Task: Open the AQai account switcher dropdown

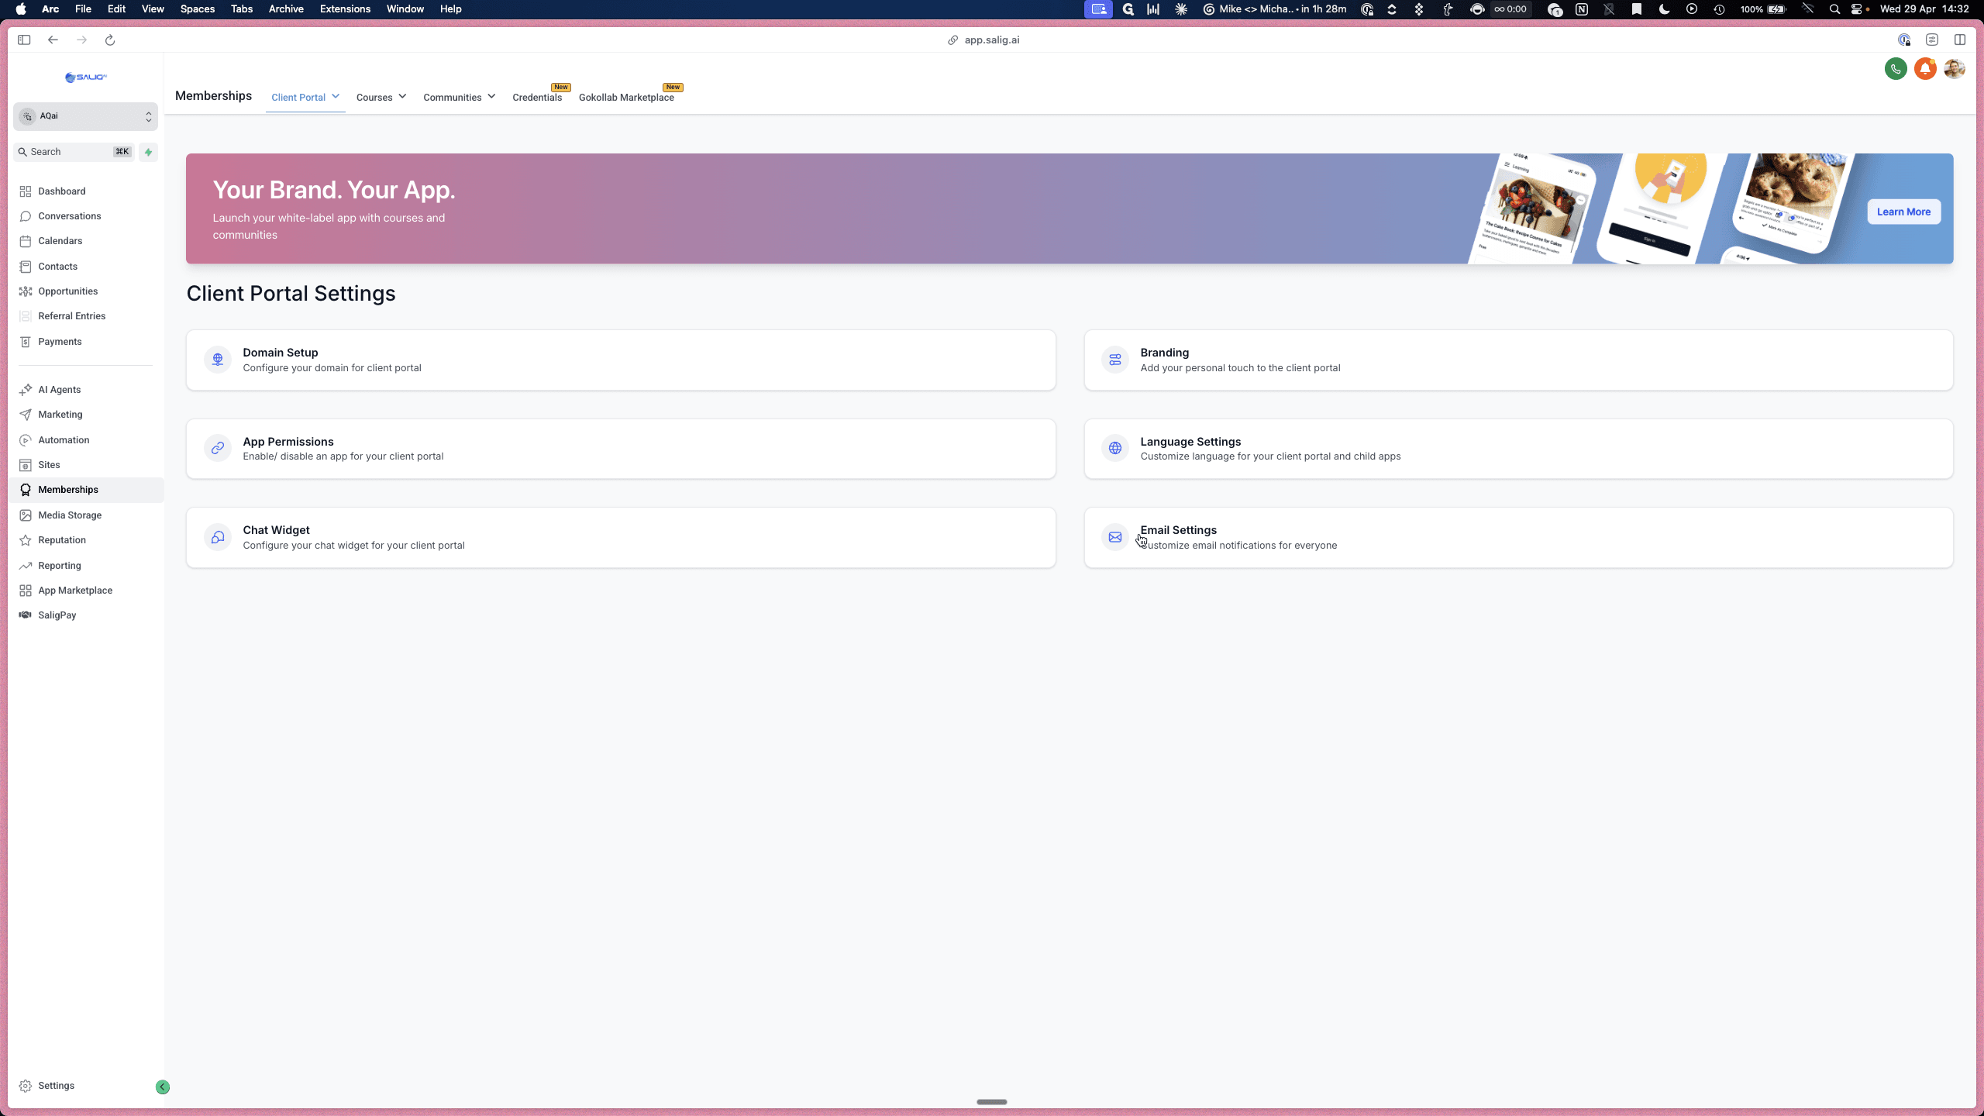Action: coord(85,116)
